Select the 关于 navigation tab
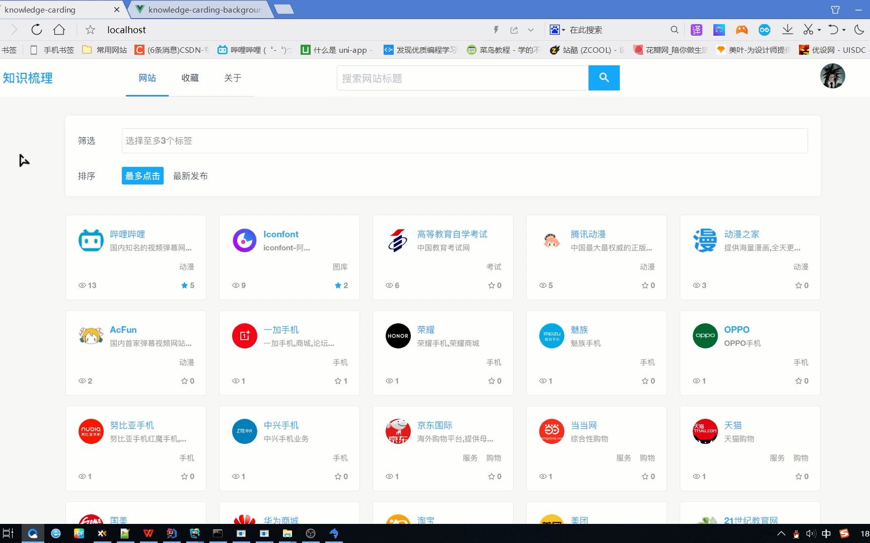 point(233,78)
